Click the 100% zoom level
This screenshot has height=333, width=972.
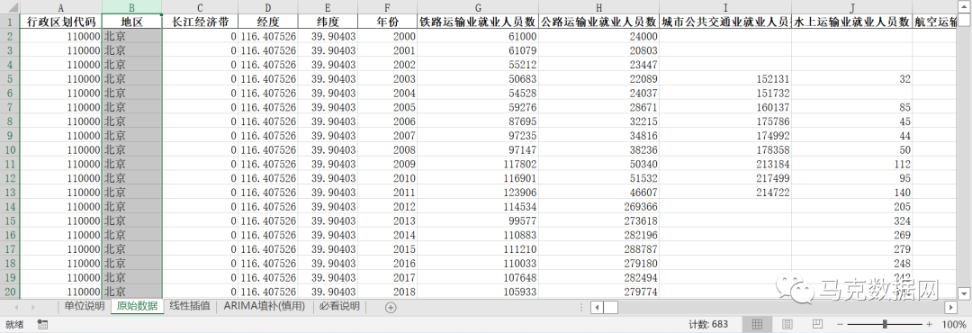953,324
